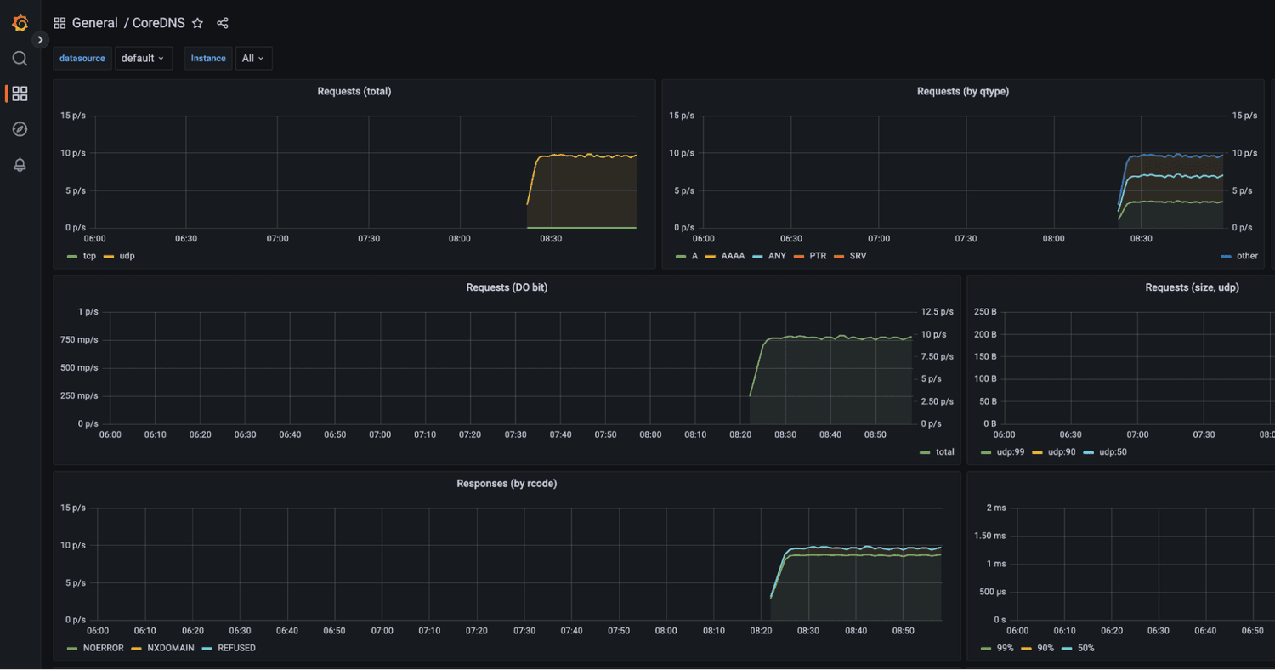Viewport: 1275px width, 670px height.
Task: Click the datasource variable label
Action: tap(82, 58)
